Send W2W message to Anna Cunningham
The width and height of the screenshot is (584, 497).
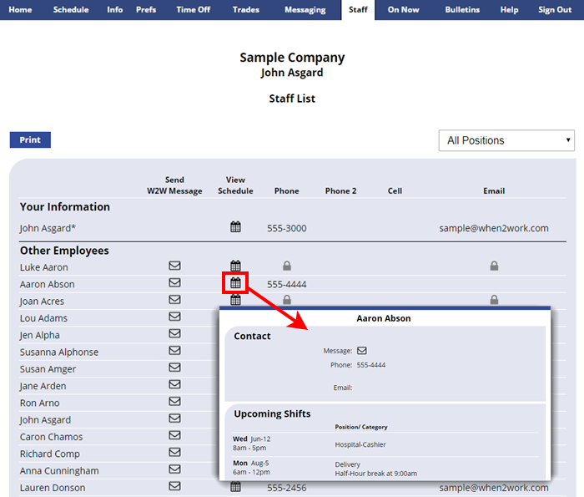[174, 469]
